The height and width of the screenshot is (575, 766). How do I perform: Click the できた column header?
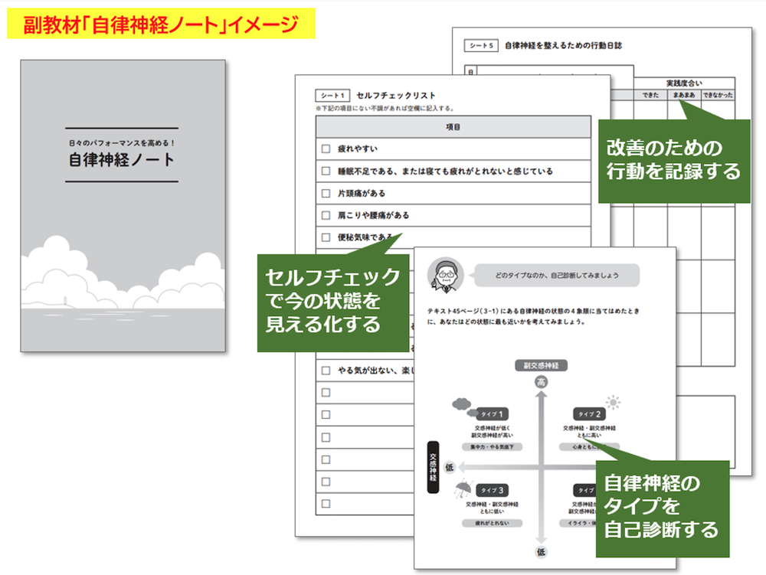coord(650,95)
